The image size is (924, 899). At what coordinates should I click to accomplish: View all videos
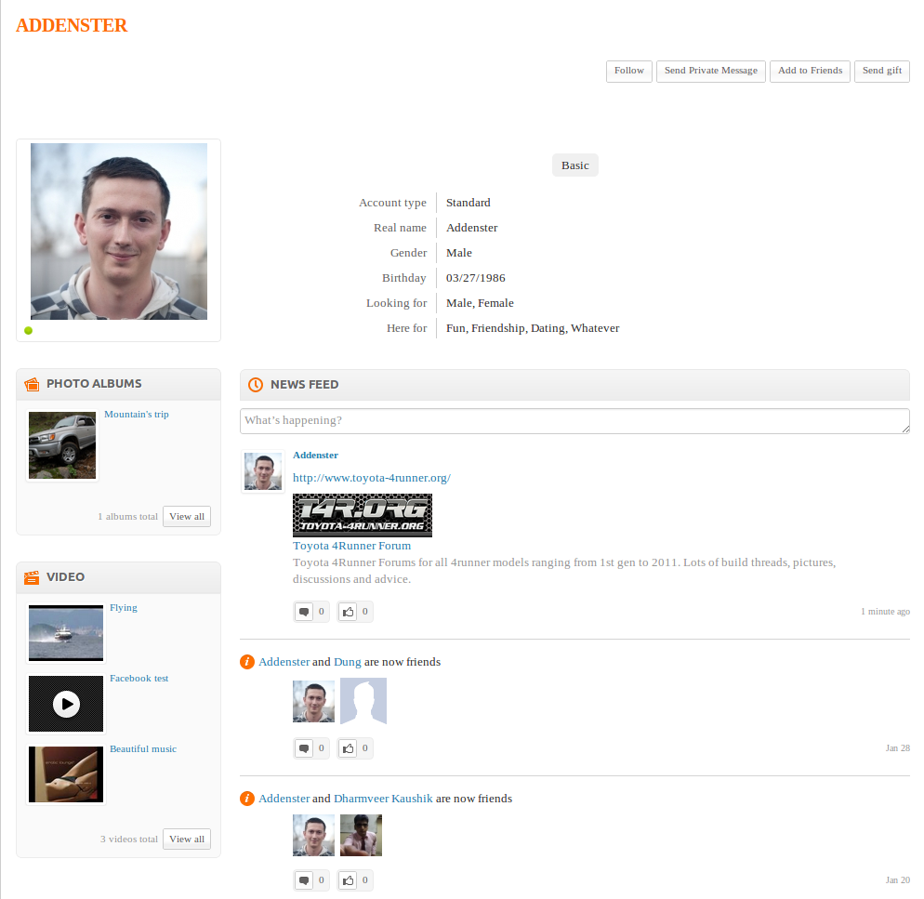coord(187,839)
